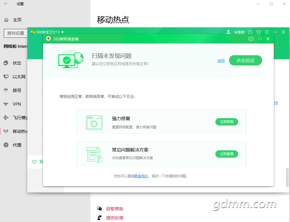Minimize the 360断网急救箱 dialog

coord(260,39)
